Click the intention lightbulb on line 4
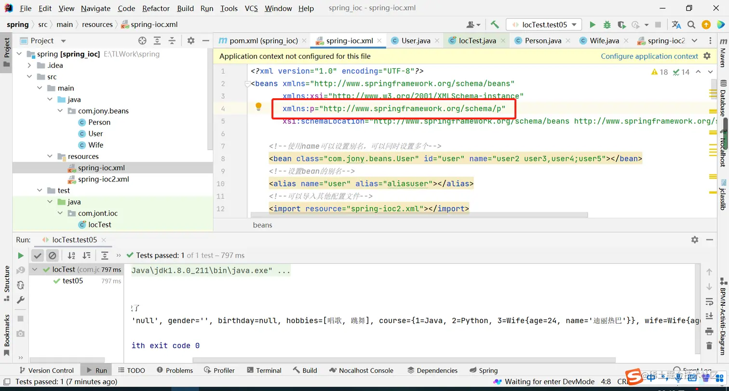 pos(258,106)
